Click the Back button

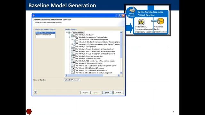point(86,93)
